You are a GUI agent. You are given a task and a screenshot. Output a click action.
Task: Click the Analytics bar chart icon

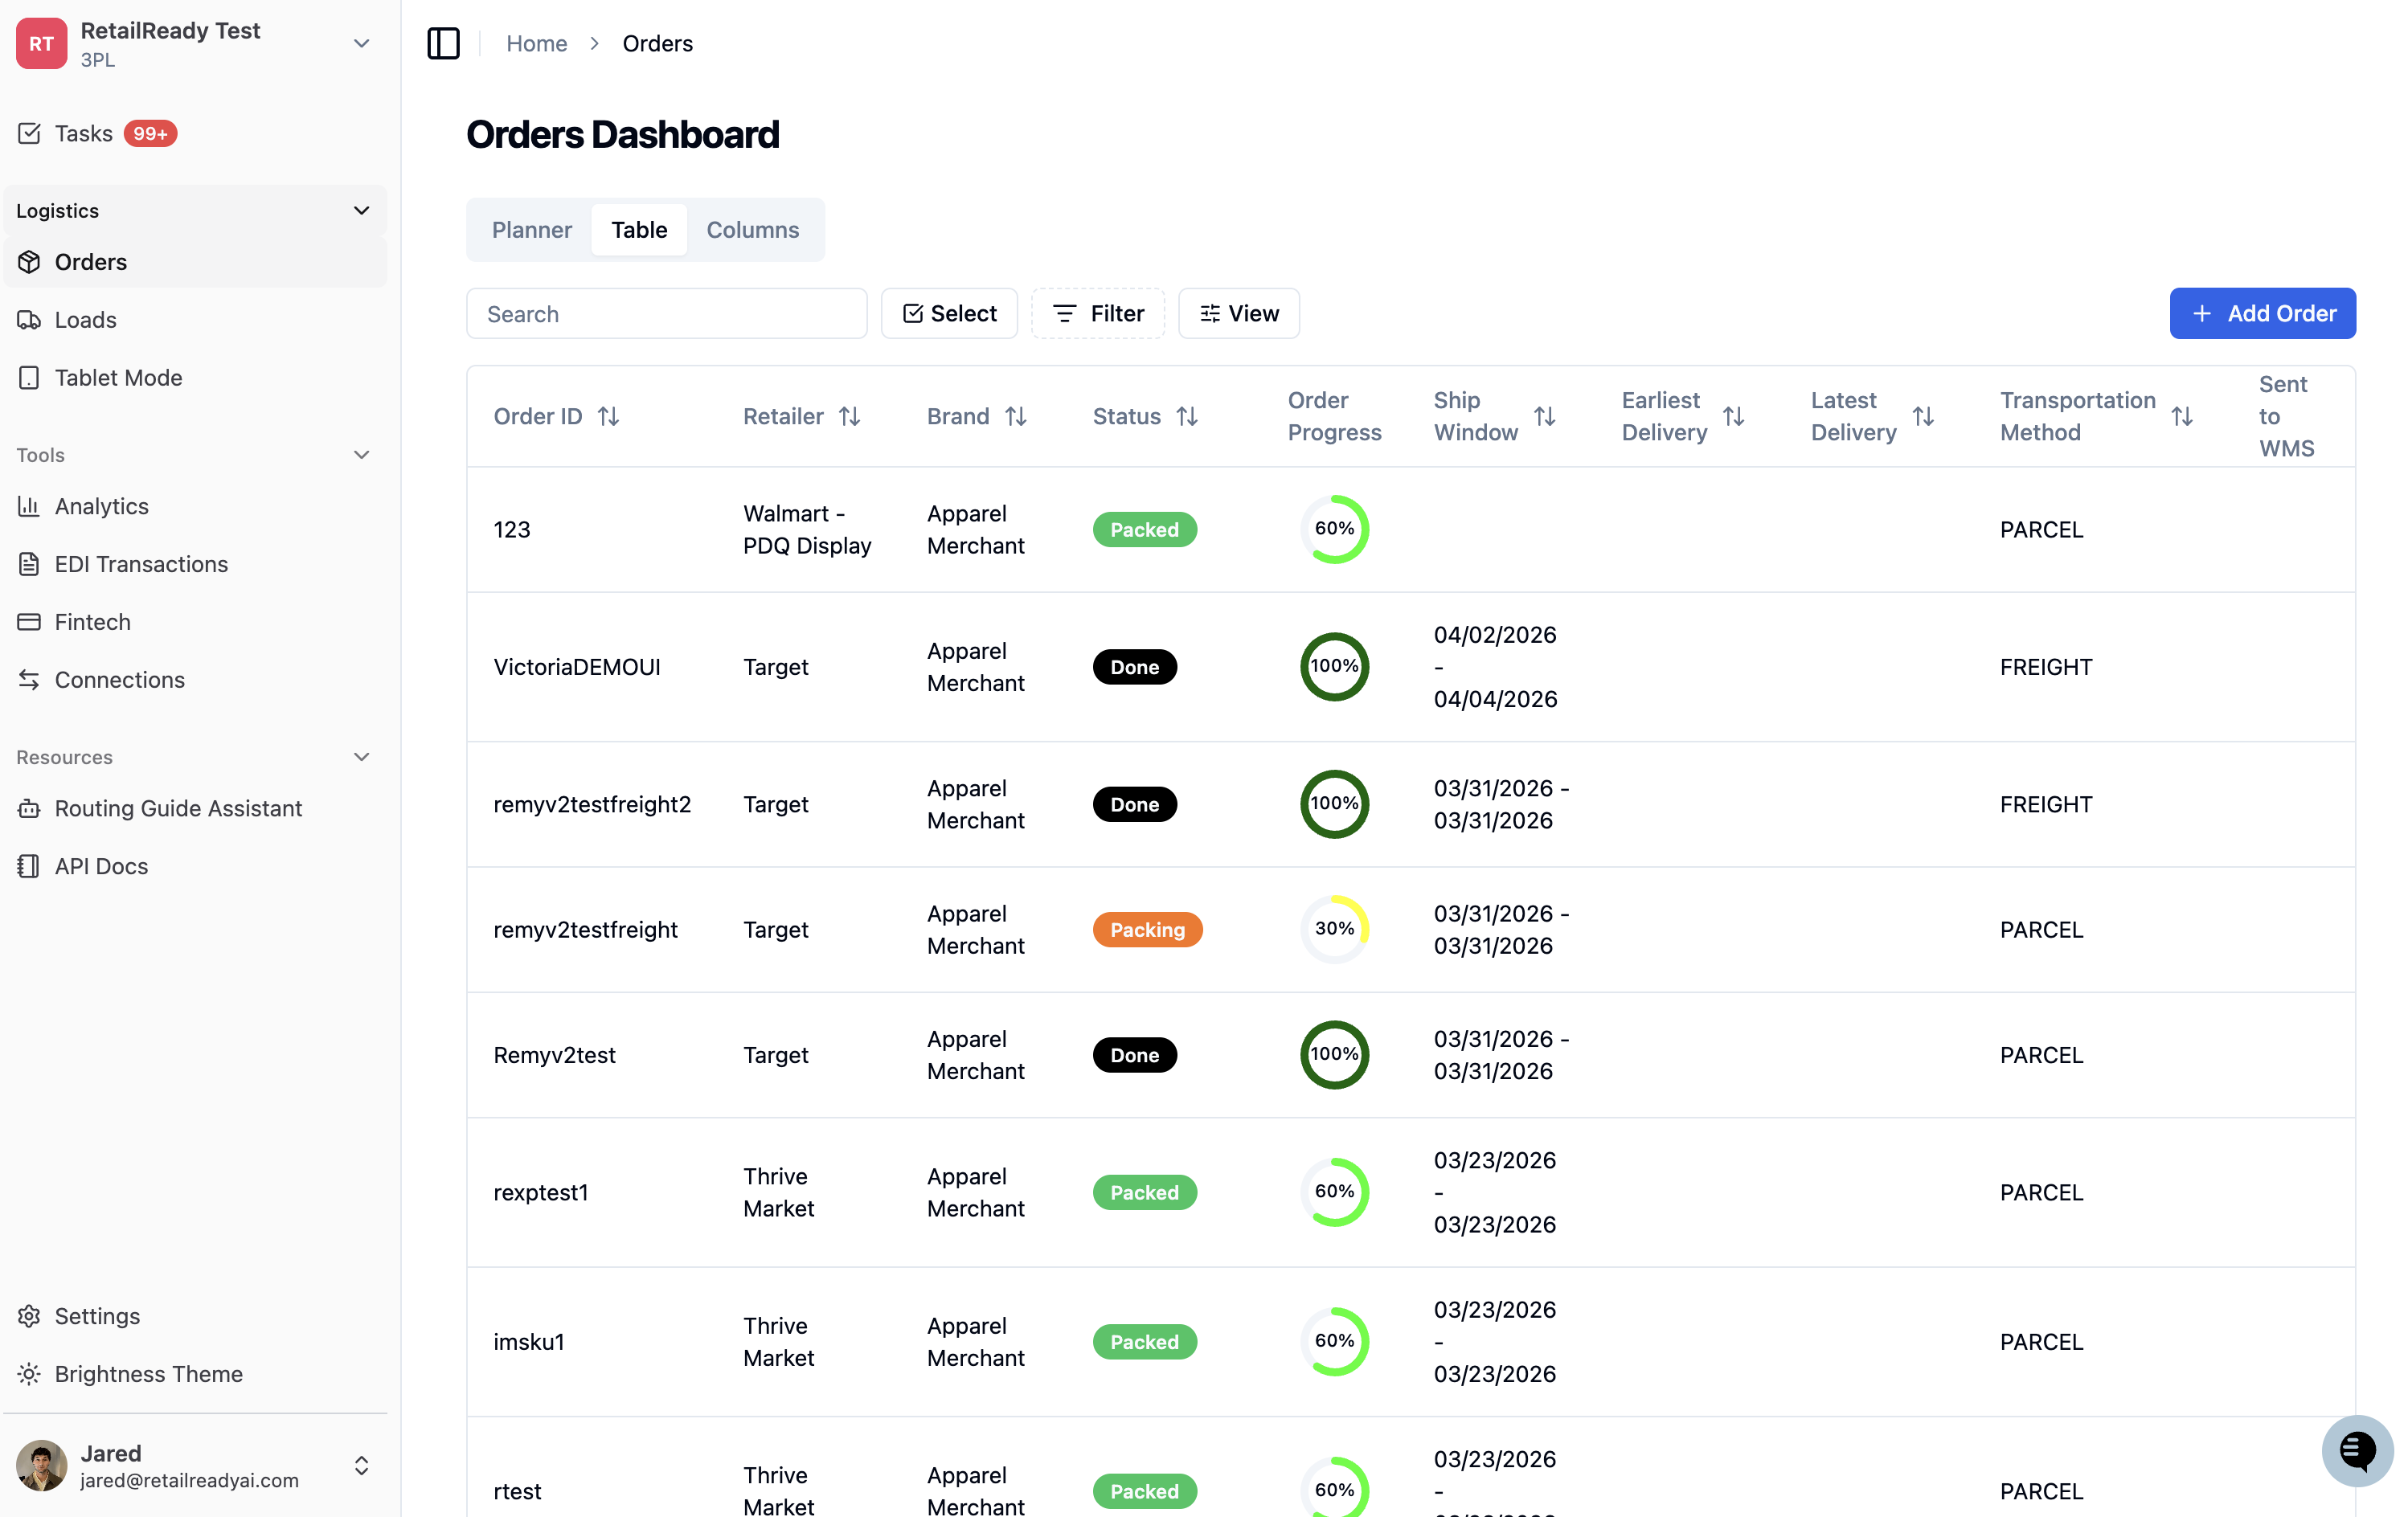29,506
